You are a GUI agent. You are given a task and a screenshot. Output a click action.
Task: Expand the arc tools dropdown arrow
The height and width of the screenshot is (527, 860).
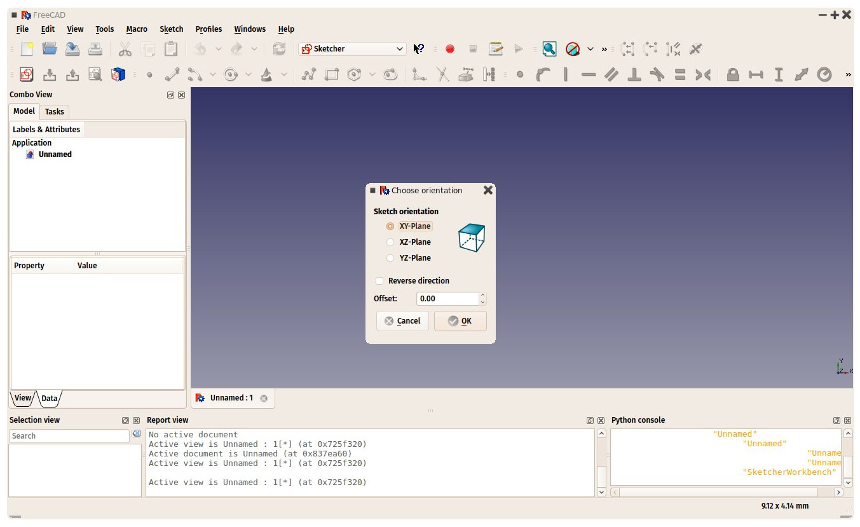[x=213, y=74]
